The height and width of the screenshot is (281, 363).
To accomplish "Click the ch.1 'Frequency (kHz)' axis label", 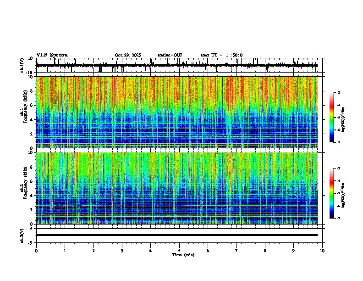I will 25,107.
